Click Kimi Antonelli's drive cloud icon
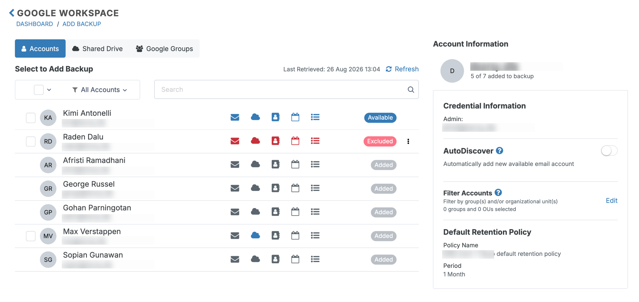Viewport: 639px width, 302px height. pos(255,117)
